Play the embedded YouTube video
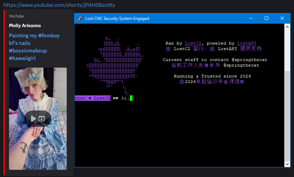The height and width of the screenshot is (177, 294). point(33,119)
